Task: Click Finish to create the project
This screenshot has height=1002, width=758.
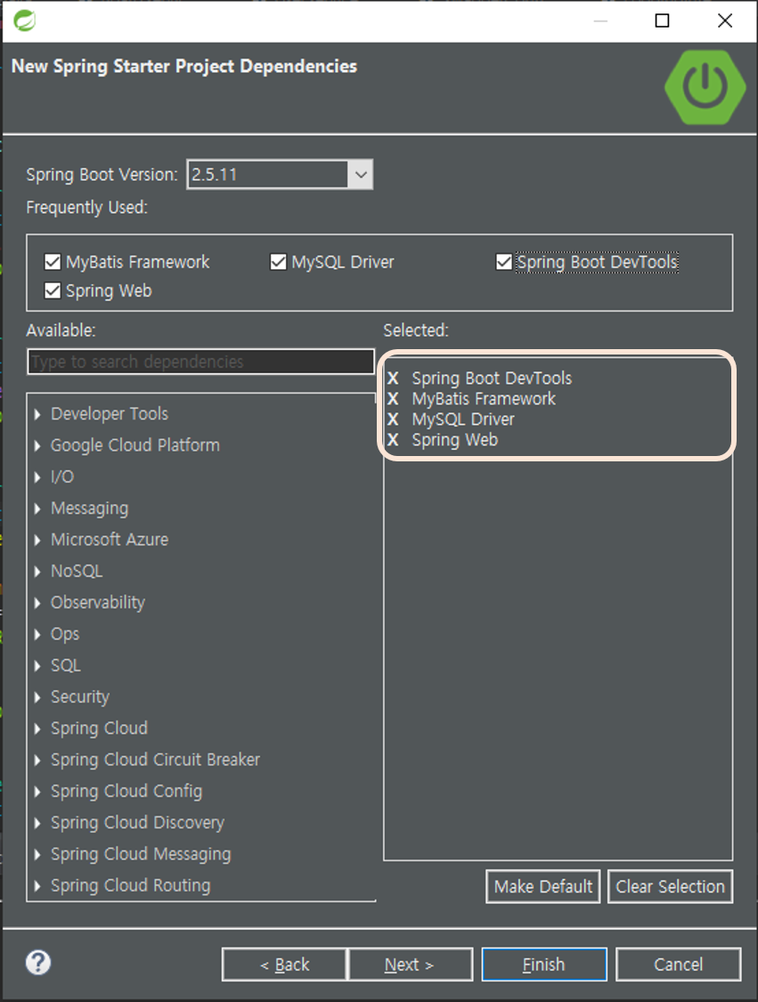Action: 544,964
